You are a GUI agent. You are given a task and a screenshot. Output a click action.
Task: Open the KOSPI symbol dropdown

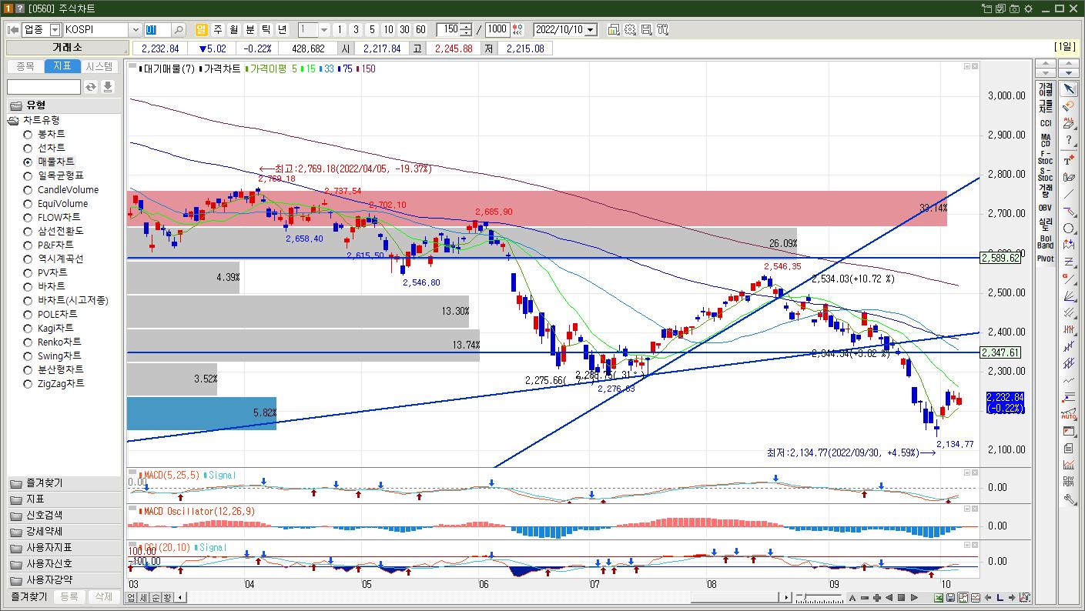coord(136,29)
